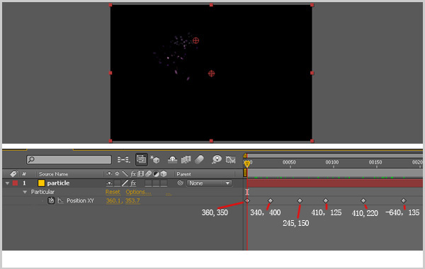Enable draft 3D mode icon
425x269 pixels.
155,159
